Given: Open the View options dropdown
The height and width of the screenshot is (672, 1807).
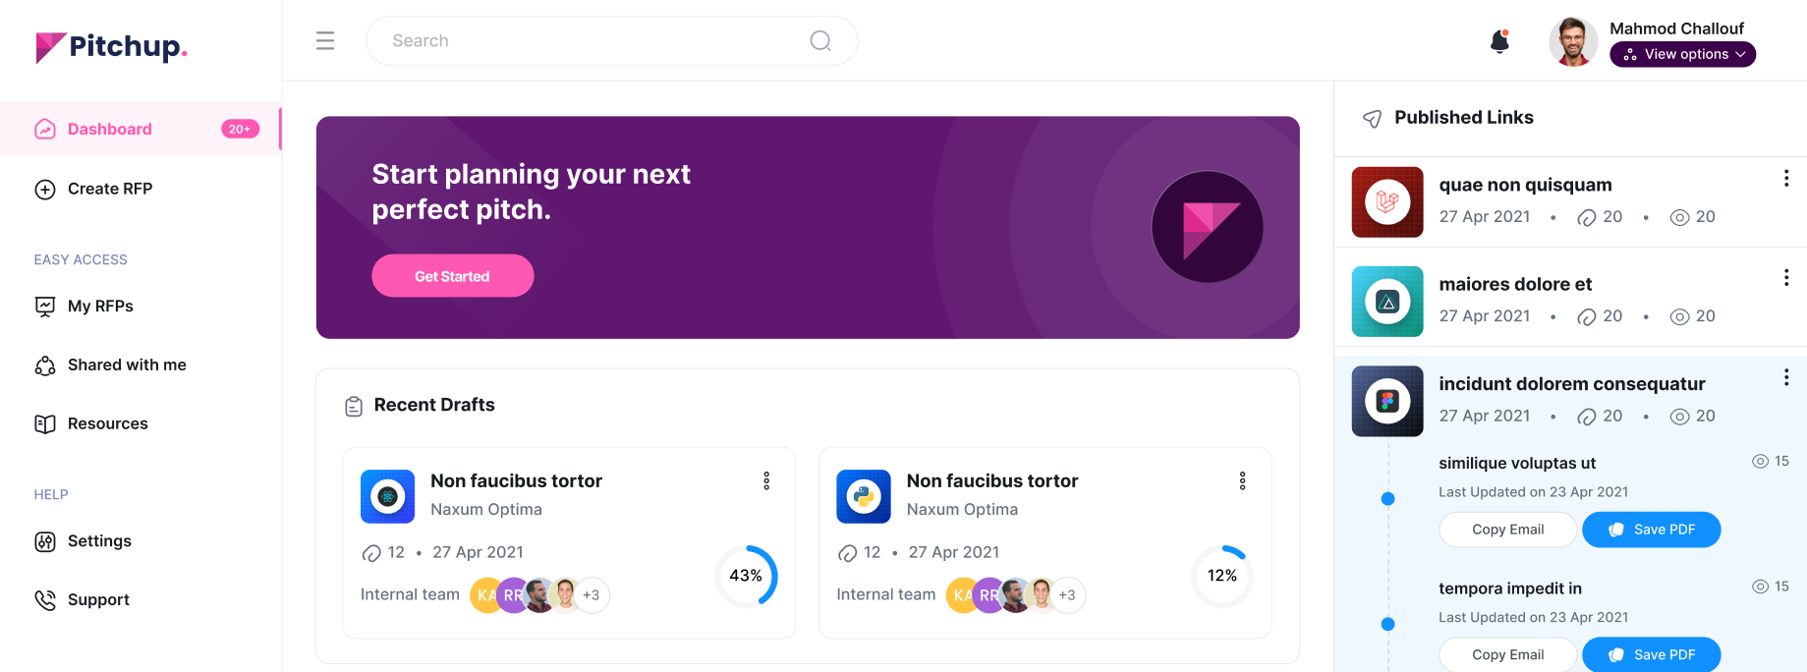Looking at the screenshot, I should click(x=1682, y=54).
